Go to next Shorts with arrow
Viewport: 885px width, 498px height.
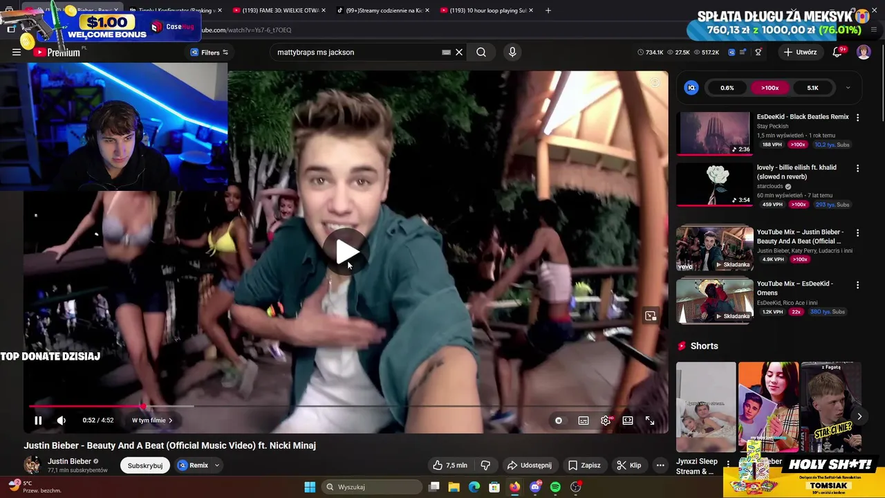coord(859,416)
